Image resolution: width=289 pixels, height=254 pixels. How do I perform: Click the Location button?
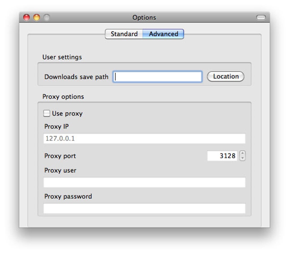point(225,76)
